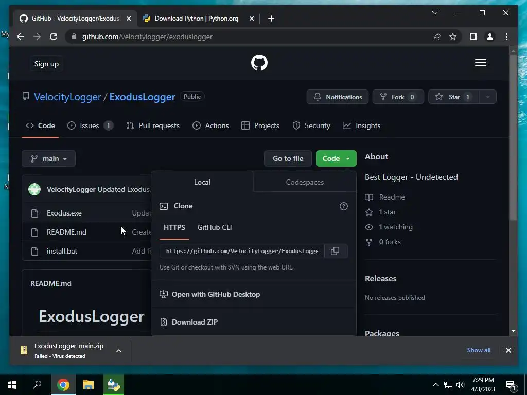Dismiss the downloads bar
The image size is (527, 395).
click(508, 350)
